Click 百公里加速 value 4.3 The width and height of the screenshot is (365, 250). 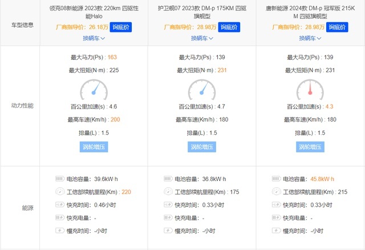coord(330,107)
